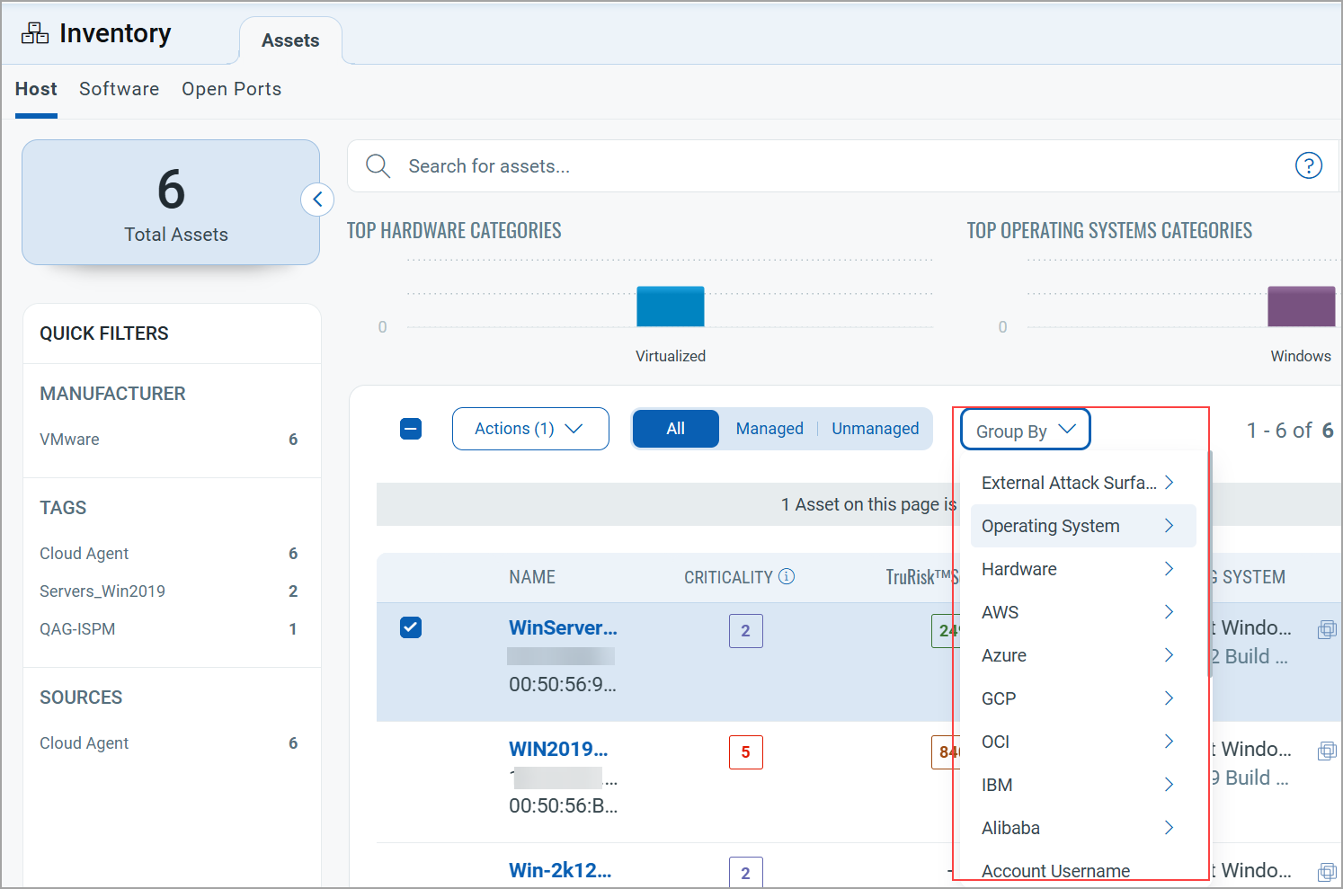Collapse the Group By dropdown
Viewport: 1343px width, 889px height.
point(1025,431)
